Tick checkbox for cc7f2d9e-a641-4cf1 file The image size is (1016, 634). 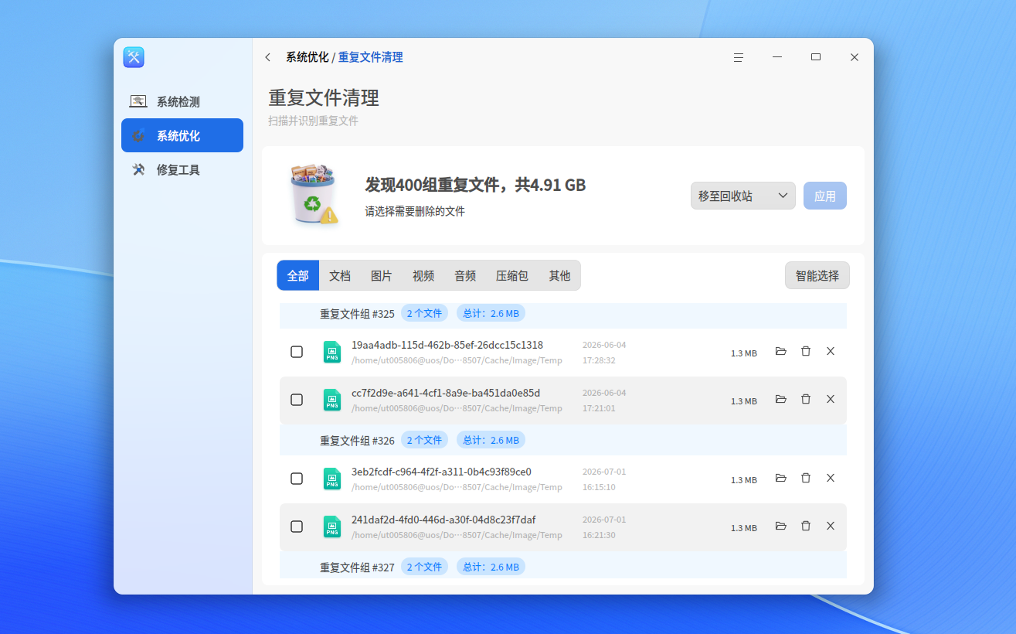pos(297,400)
